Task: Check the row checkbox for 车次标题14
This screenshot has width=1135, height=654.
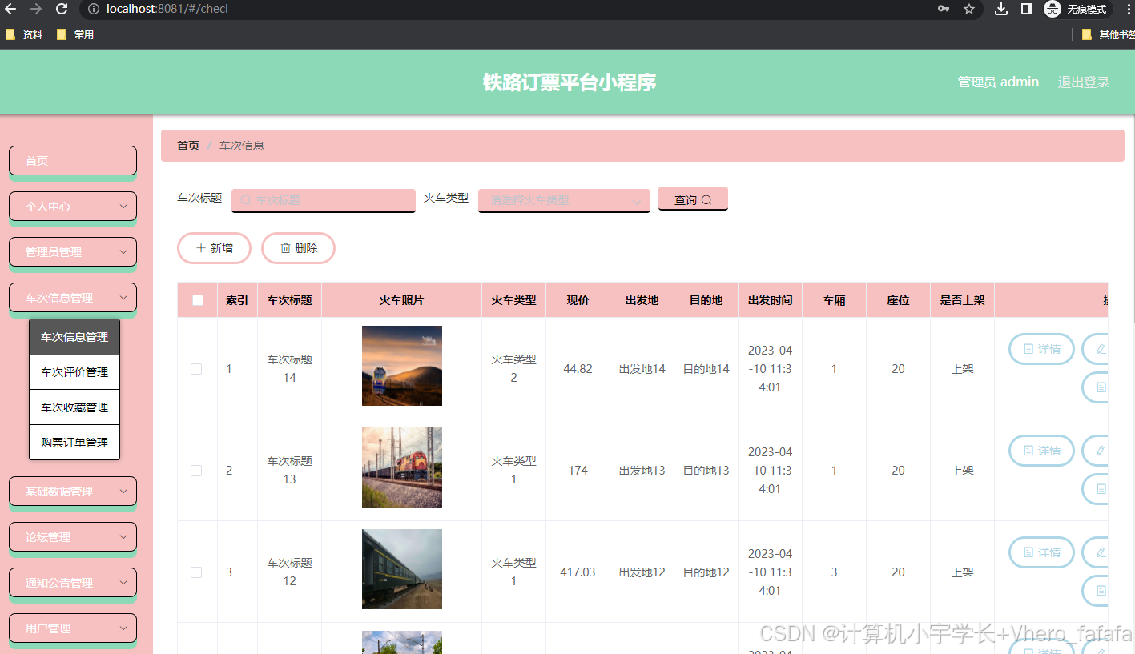Action: (196, 369)
